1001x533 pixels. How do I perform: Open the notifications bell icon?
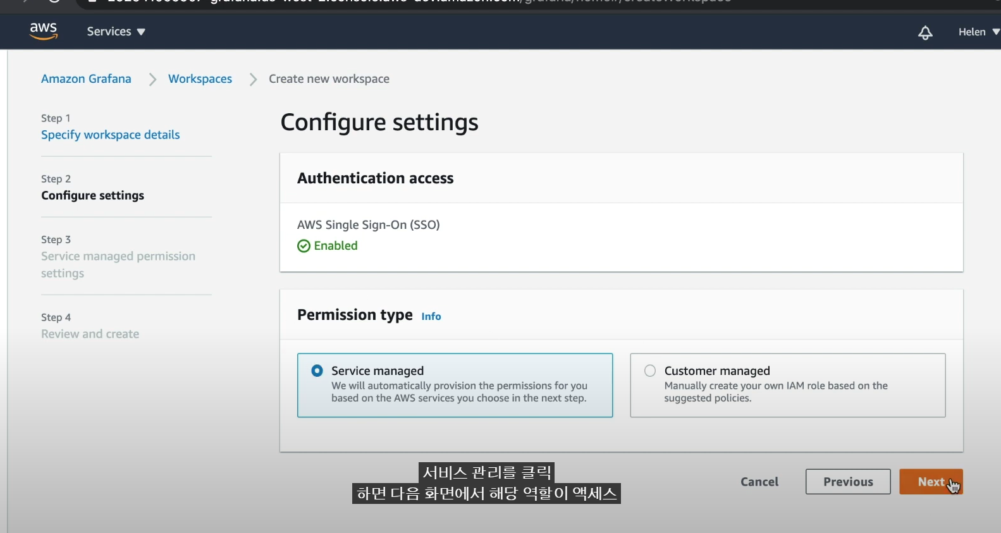[x=925, y=32]
